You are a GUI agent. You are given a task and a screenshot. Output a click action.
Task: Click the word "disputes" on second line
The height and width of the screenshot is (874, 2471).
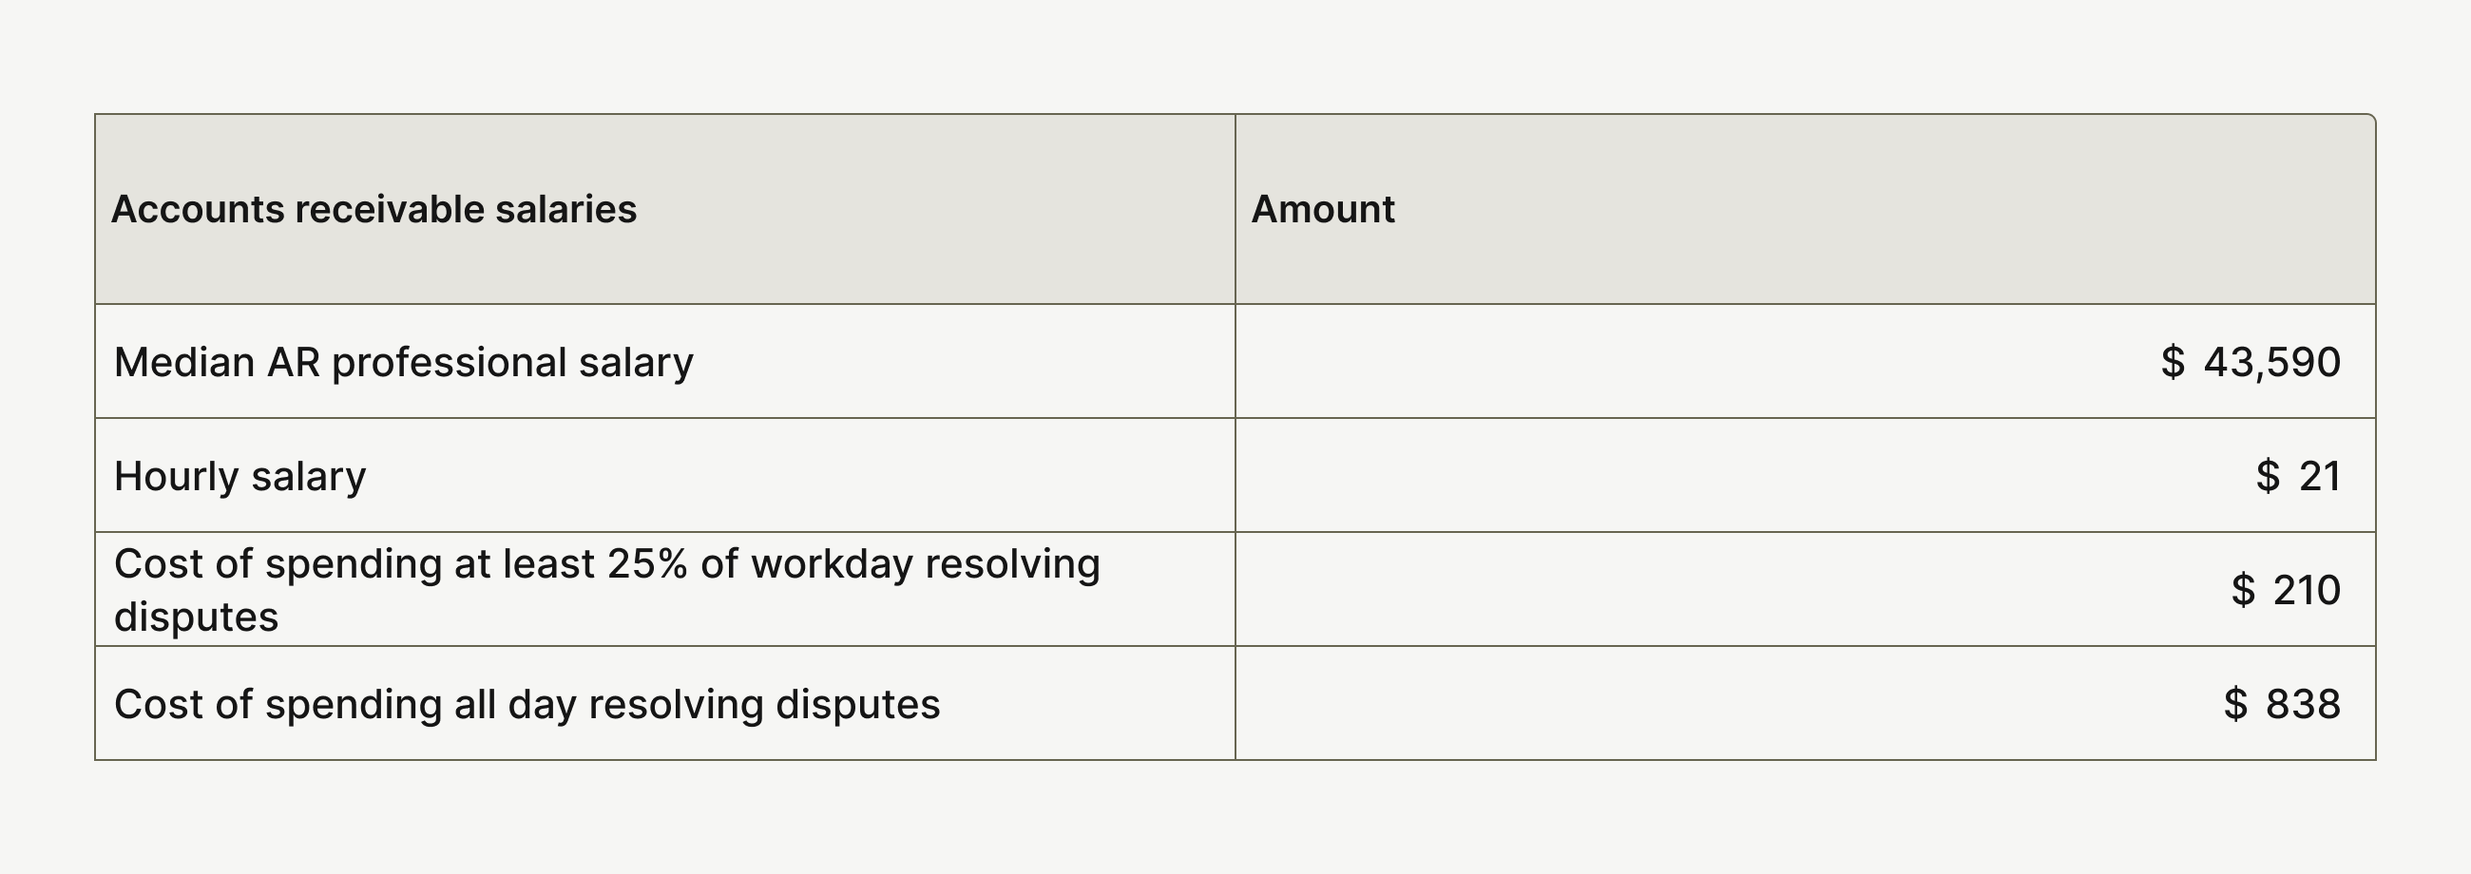196,617
